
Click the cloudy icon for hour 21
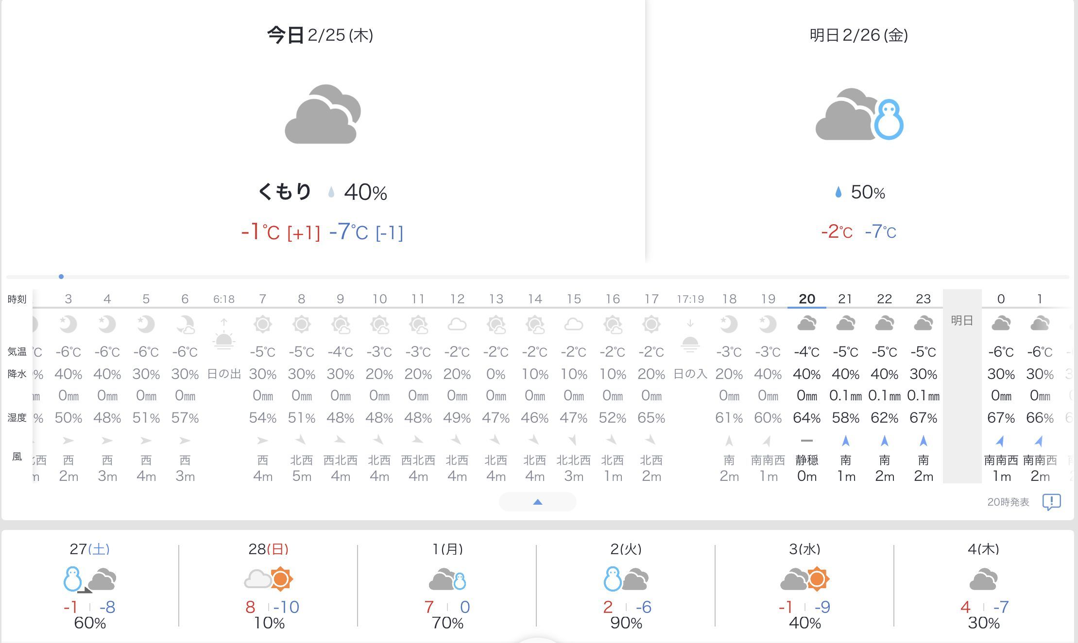(x=845, y=323)
